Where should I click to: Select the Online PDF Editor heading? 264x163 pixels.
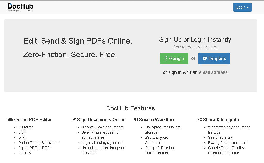(33, 120)
